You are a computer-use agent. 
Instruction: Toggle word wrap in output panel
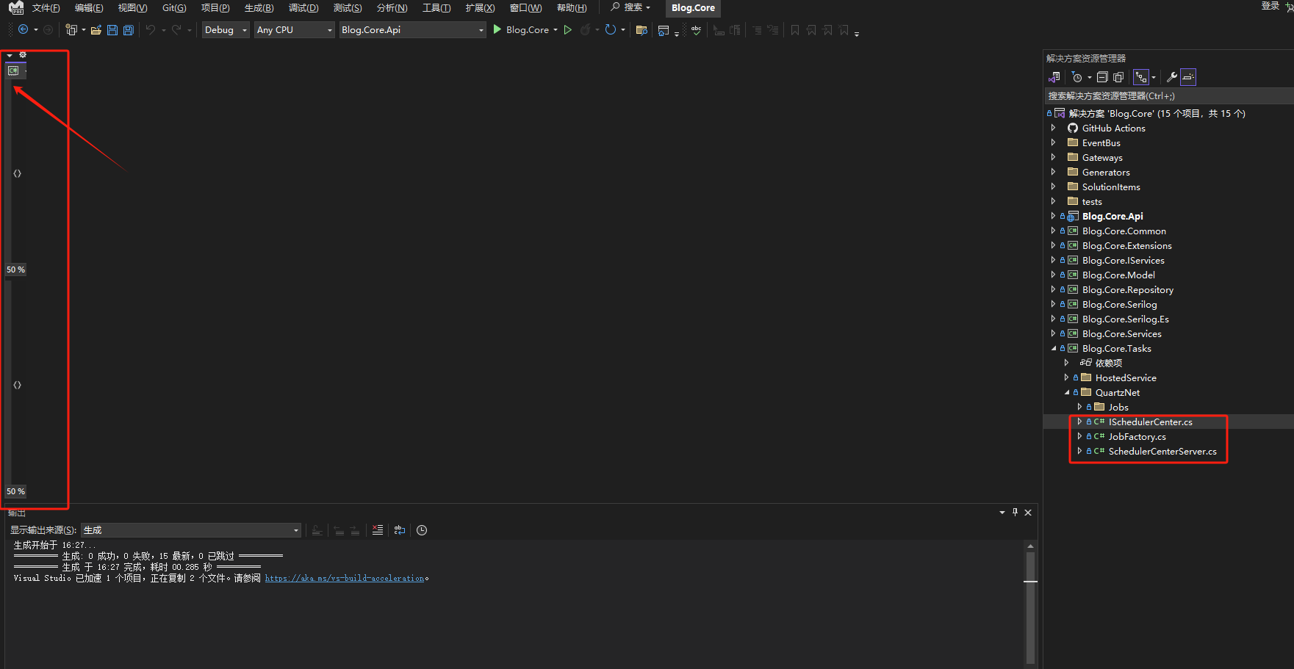pos(400,529)
